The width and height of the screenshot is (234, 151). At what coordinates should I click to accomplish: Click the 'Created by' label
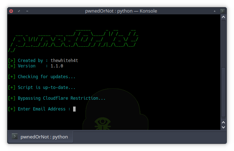tap(30, 61)
